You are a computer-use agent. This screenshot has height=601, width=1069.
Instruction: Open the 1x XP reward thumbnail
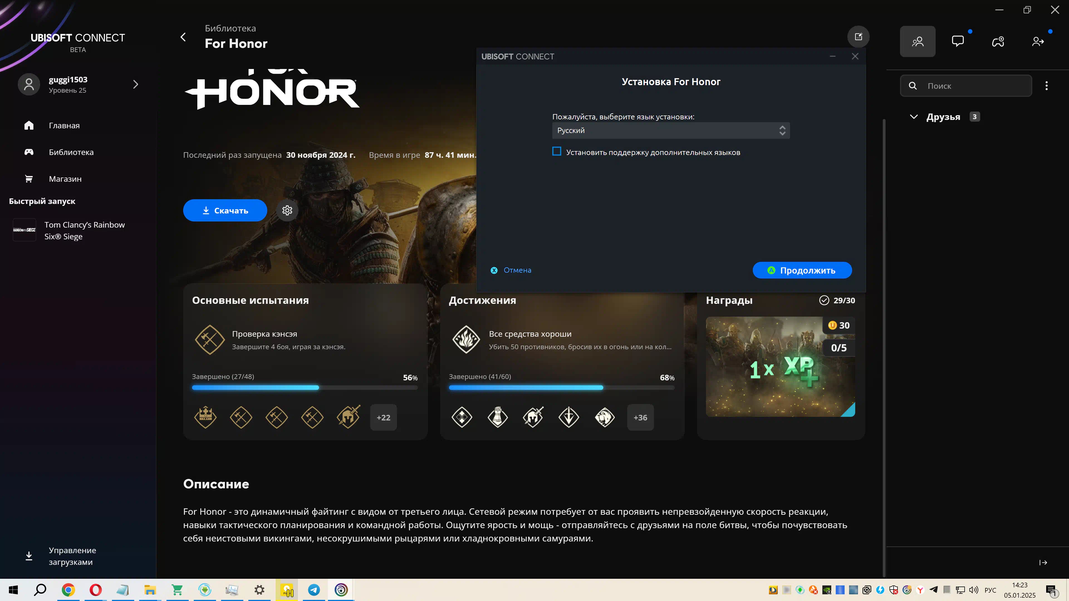[780, 367]
